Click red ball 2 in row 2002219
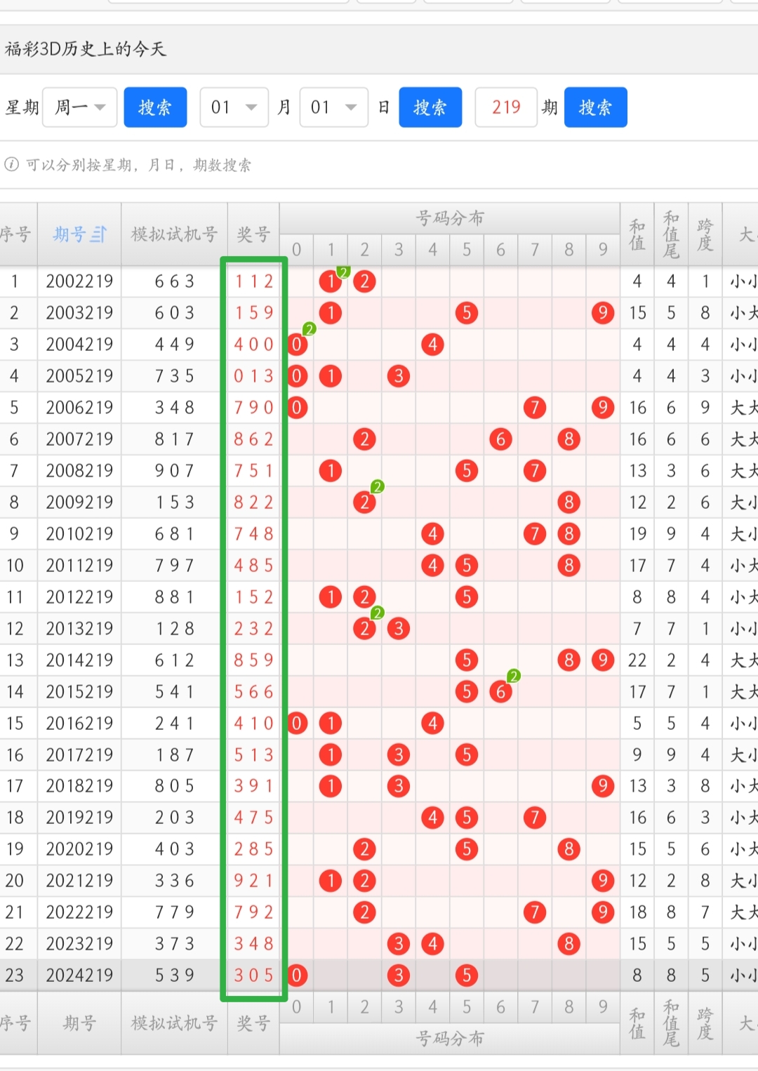758x1071 pixels. point(364,281)
